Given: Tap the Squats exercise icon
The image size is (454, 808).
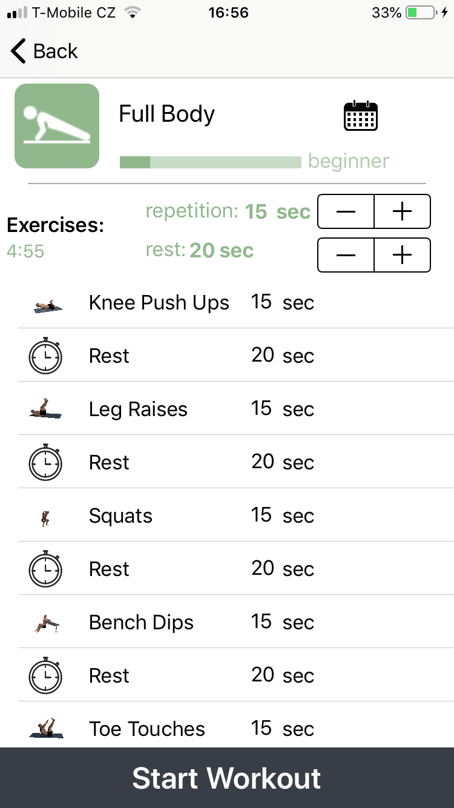Looking at the screenshot, I should (45, 517).
